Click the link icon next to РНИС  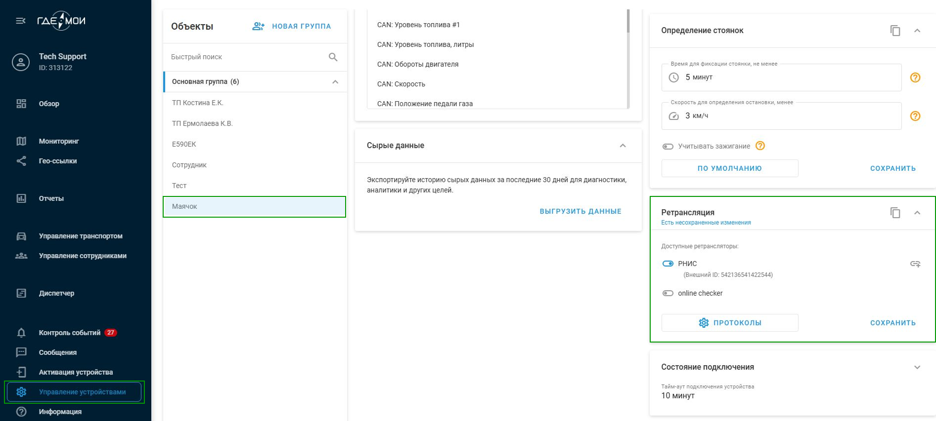pyautogui.click(x=915, y=264)
